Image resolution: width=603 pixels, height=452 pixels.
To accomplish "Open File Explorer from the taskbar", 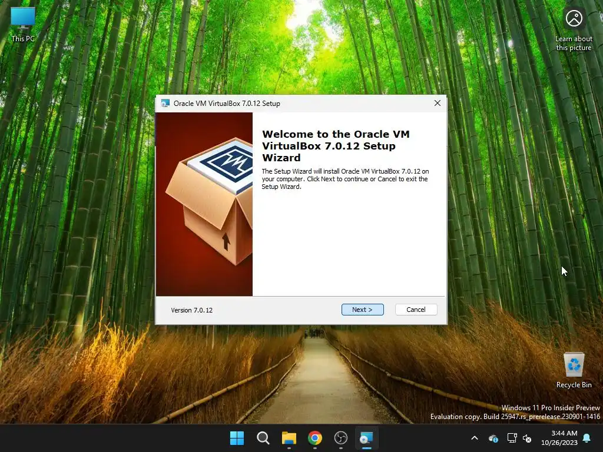I will pos(289,438).
